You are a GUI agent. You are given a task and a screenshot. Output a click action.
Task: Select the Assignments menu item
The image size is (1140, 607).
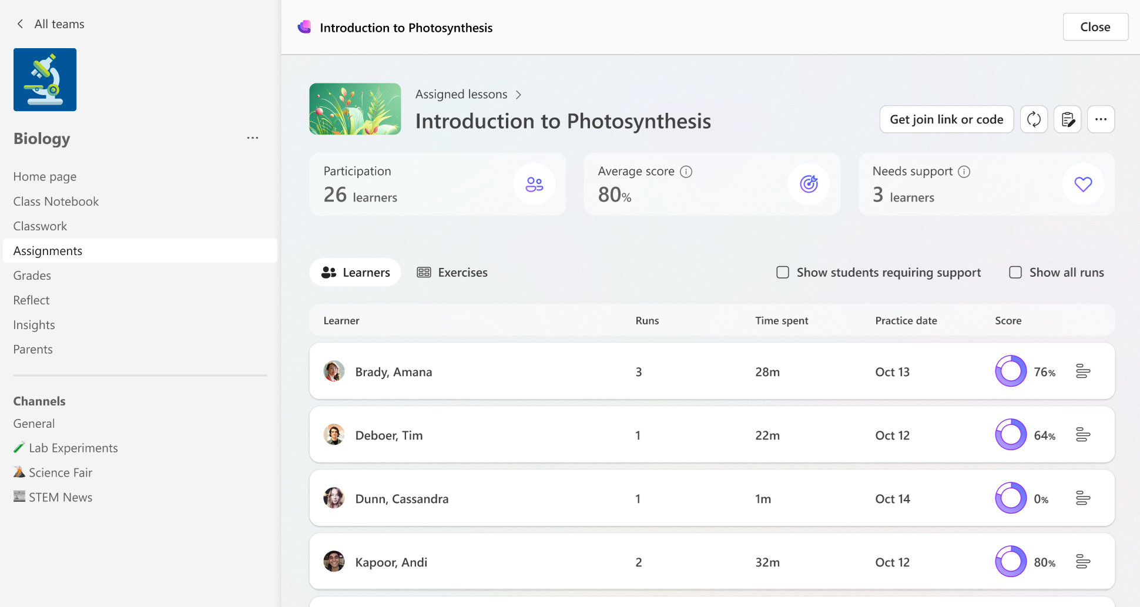point(140,250)
